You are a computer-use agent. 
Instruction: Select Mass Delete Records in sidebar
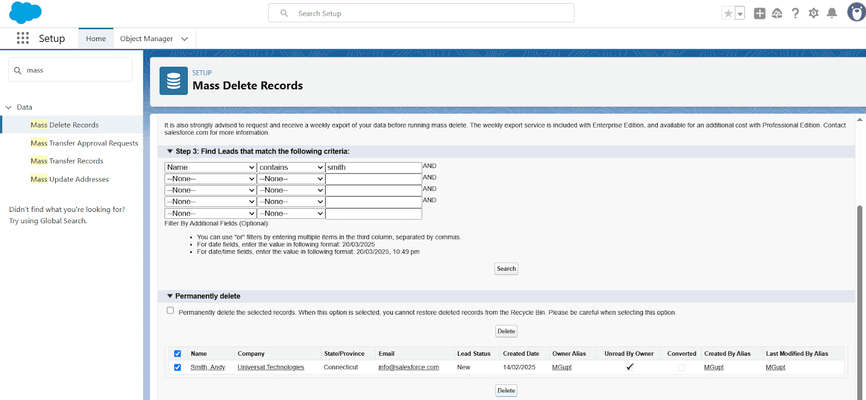[x=64, y=125]
